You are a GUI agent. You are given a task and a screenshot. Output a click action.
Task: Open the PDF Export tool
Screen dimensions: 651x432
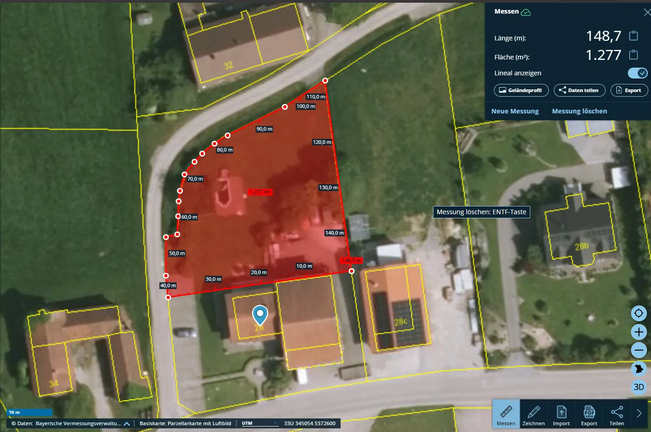click(589, 415)
